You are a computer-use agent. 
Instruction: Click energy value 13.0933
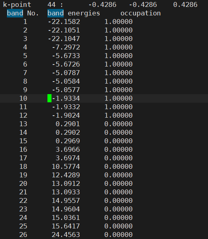[x=66, y=192]
